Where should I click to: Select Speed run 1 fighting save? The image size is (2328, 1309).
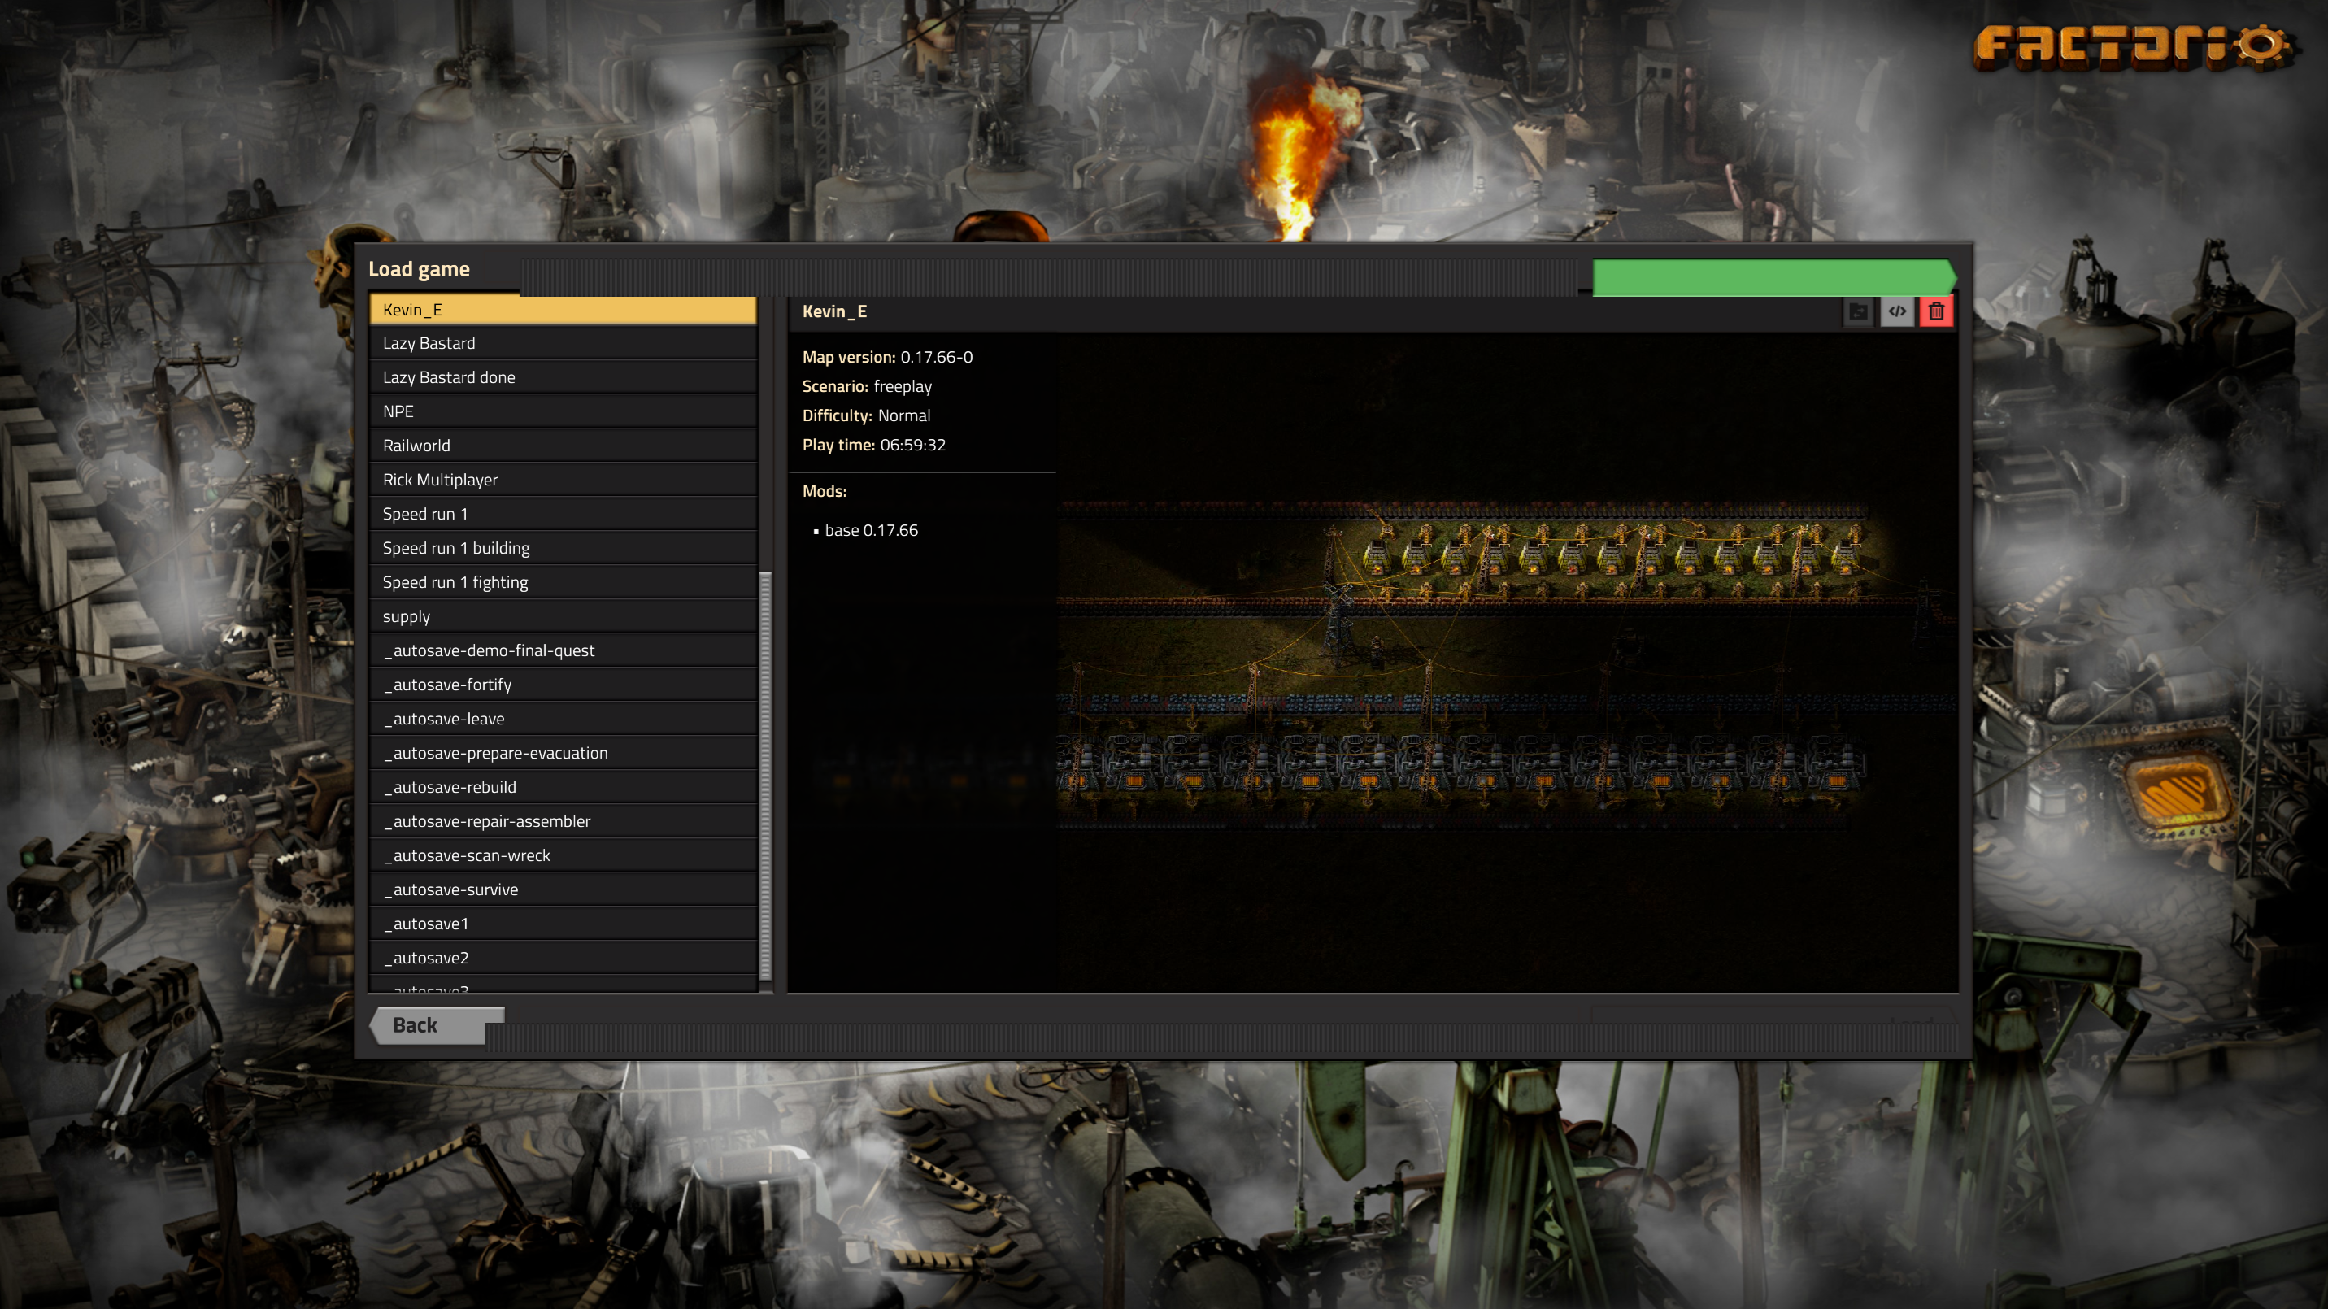tap(563, 583)
